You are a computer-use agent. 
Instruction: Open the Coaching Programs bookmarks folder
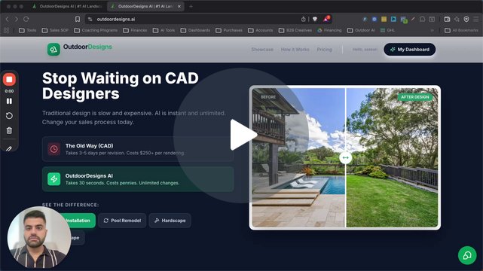click(96, 30)
